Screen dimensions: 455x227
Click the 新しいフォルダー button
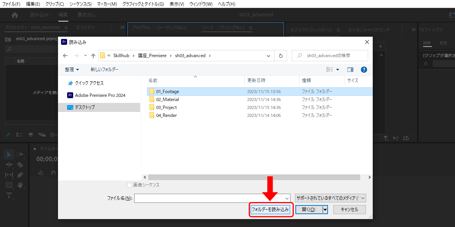[x=104, y=70]
